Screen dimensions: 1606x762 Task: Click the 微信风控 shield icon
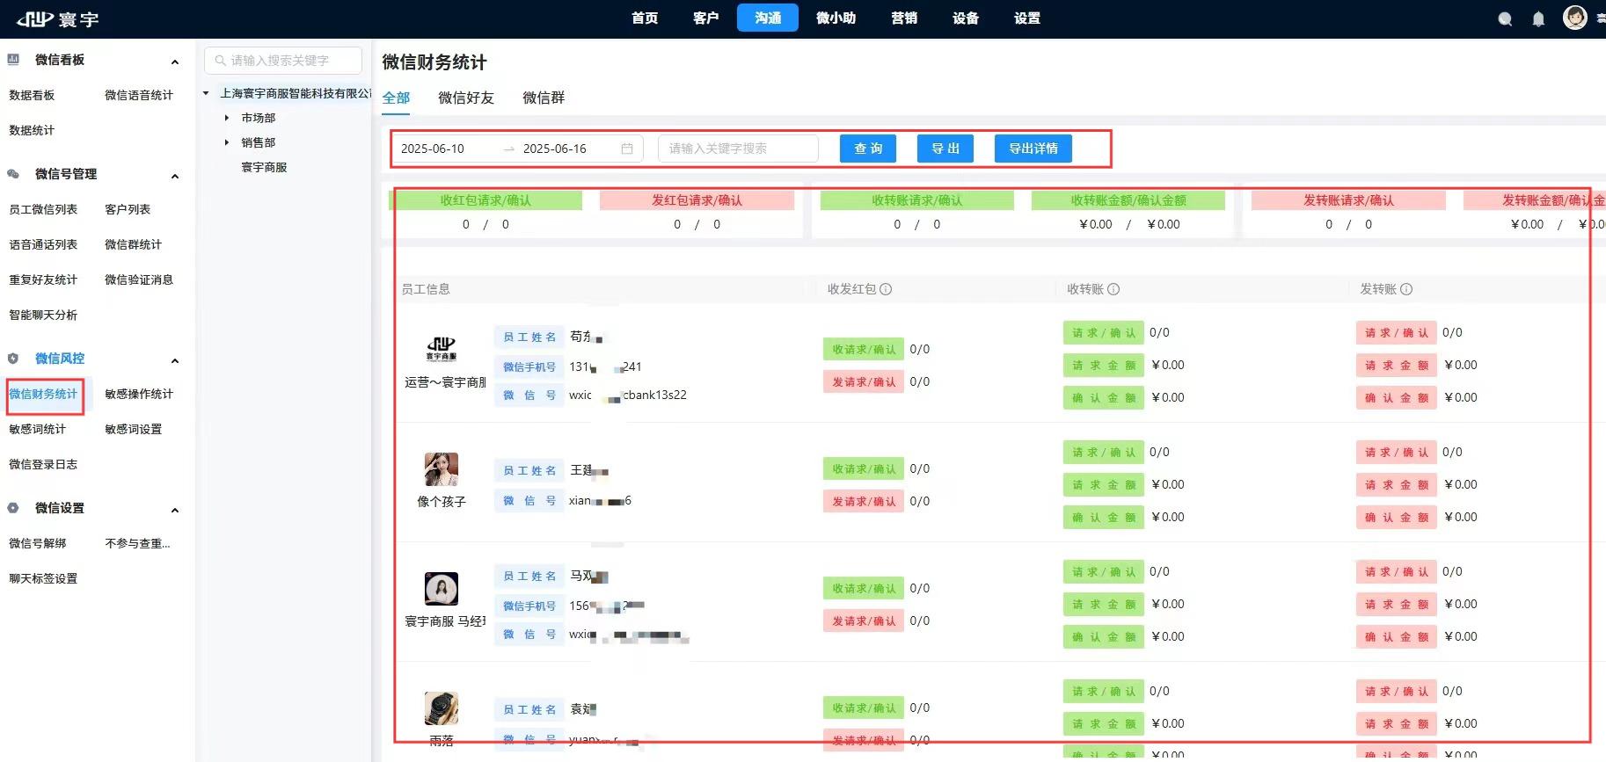pyautogui.click(x=13, y=359)
